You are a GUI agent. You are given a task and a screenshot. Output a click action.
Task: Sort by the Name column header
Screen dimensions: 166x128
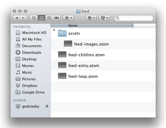92,26
